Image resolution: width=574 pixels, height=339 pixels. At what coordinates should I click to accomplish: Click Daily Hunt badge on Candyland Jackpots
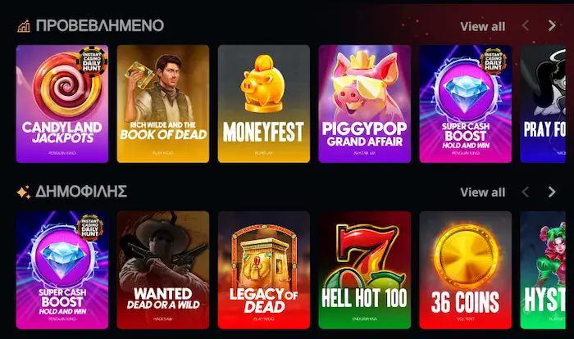(92, 61)
